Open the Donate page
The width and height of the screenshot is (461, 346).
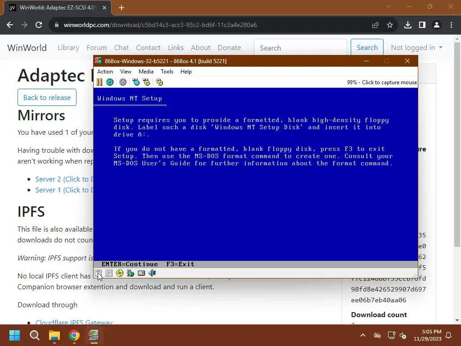pyautogui.click(x=229, y=48)
